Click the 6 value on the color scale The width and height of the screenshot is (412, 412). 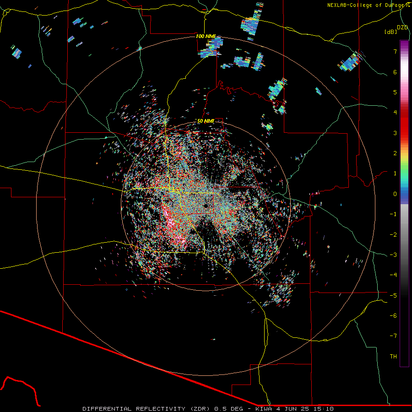point(395,72)
